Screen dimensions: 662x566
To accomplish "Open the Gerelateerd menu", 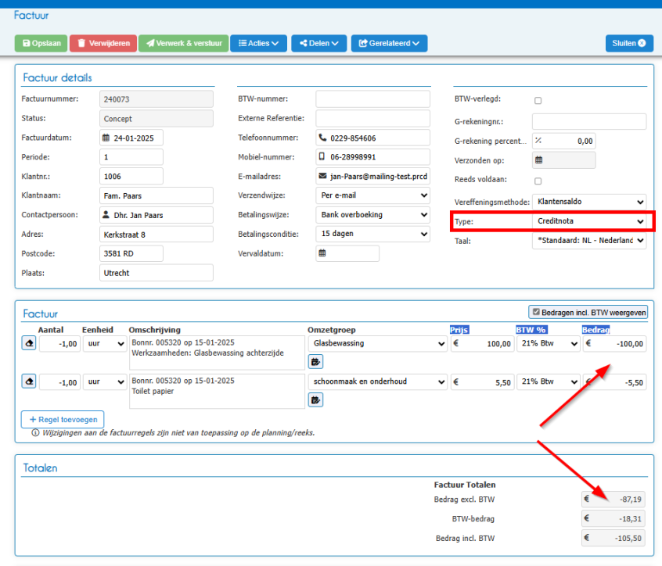I will (389, 43).
